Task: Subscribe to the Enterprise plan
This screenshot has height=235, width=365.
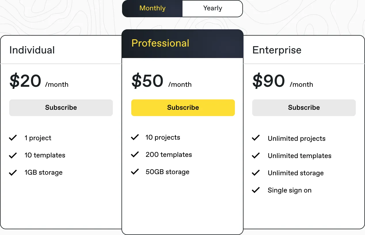Action: [304, 108]
